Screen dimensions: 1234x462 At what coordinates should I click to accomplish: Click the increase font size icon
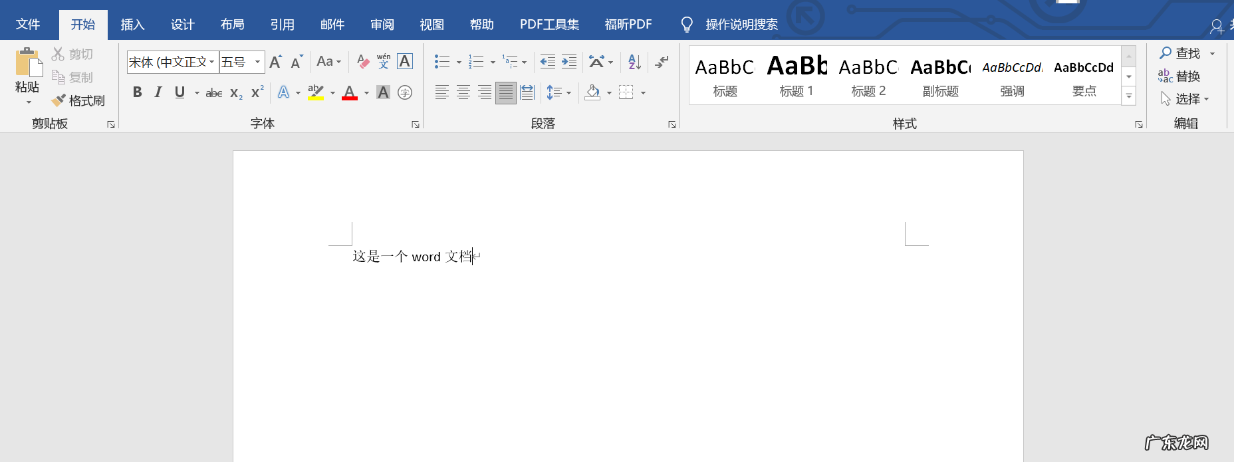(x=275, y=62)
